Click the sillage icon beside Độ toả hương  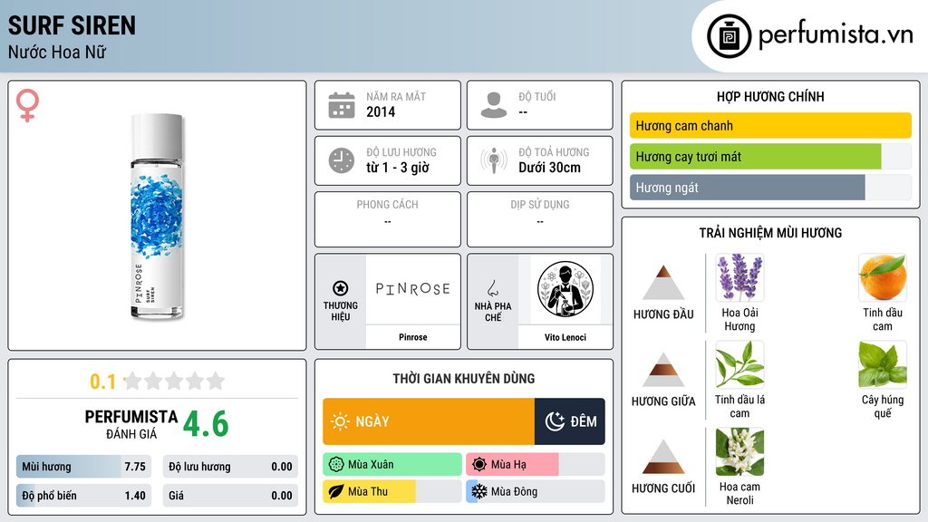[494, 160]
